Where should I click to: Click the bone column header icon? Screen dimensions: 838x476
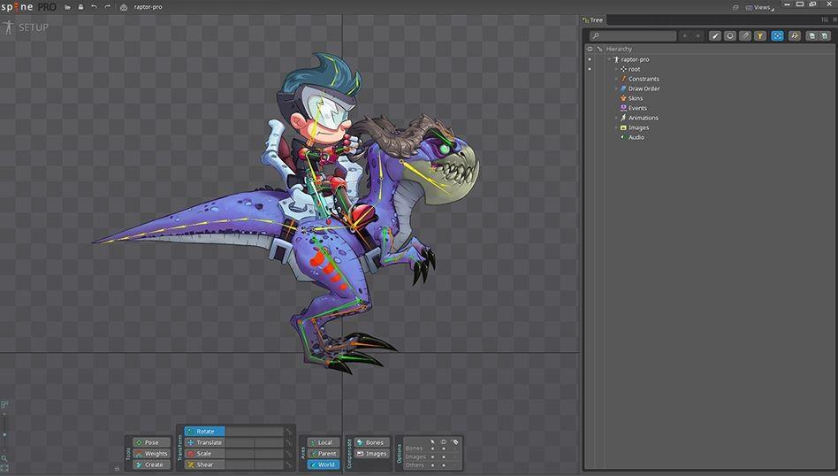(x=599, y=49)
